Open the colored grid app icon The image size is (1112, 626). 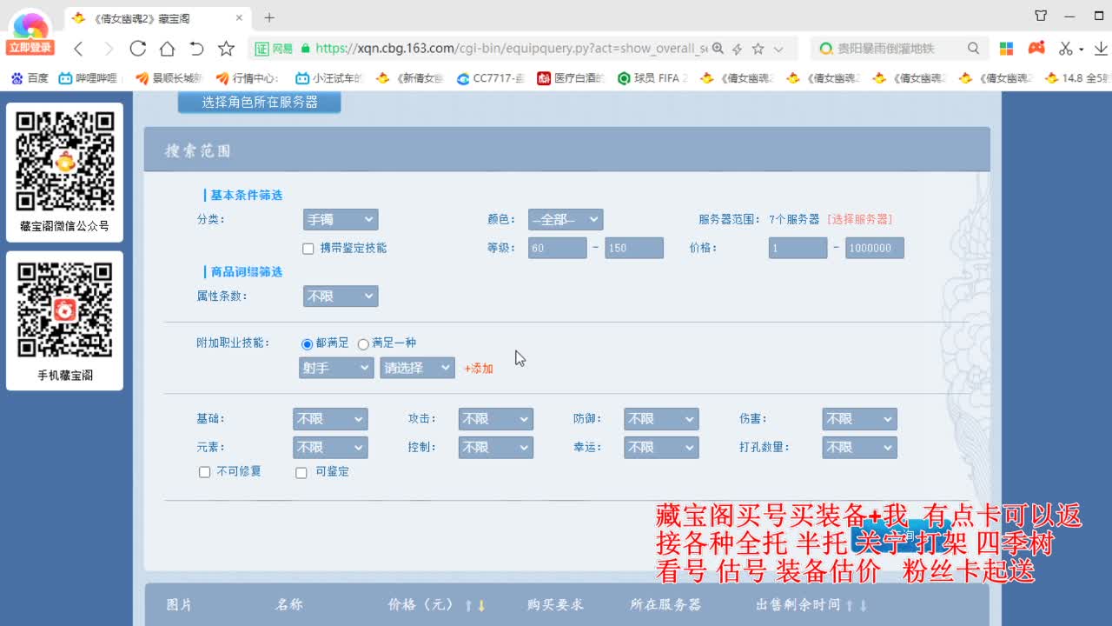(1007, 50)
